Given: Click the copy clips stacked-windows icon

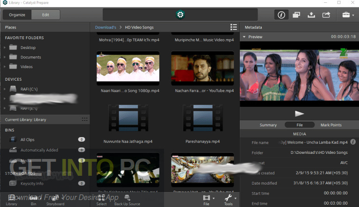Looking at the screenshot, I should (x=296, y=15).
